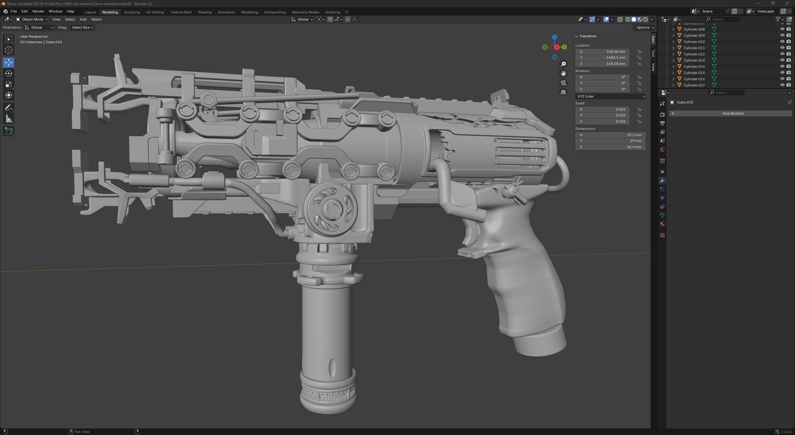The image size is (795, 435).
Task: Open the Material properties tab
Action: (662, 224)
